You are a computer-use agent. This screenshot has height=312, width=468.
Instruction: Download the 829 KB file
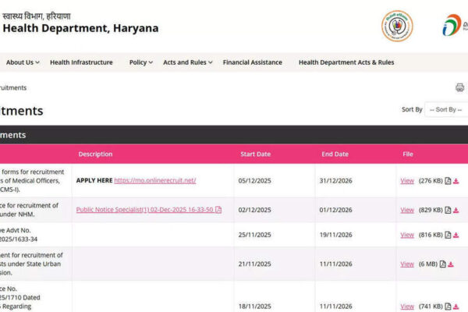click(456, 210)
